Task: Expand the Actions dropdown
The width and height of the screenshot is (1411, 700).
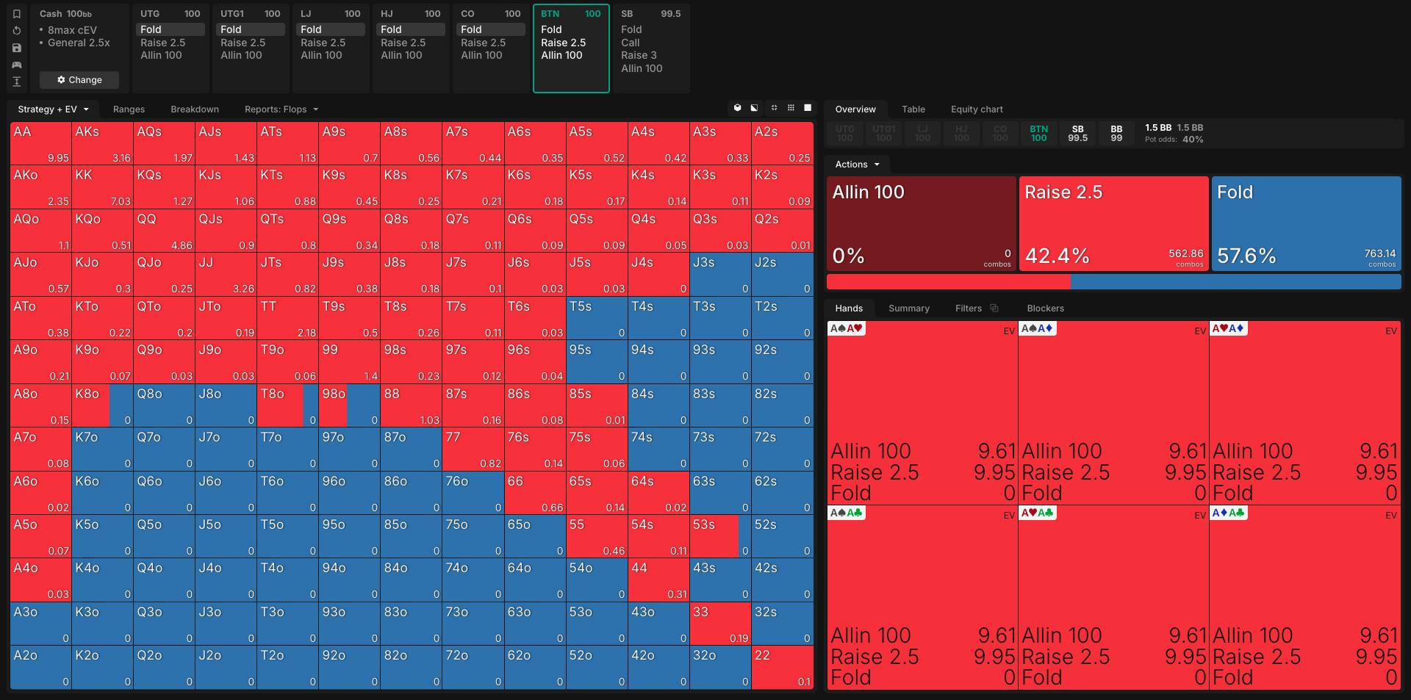Action: tap(858, 165)
